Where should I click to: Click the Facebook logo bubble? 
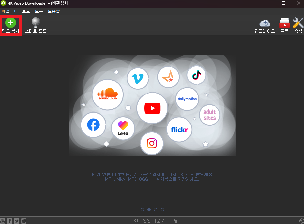tap(93, 125)
